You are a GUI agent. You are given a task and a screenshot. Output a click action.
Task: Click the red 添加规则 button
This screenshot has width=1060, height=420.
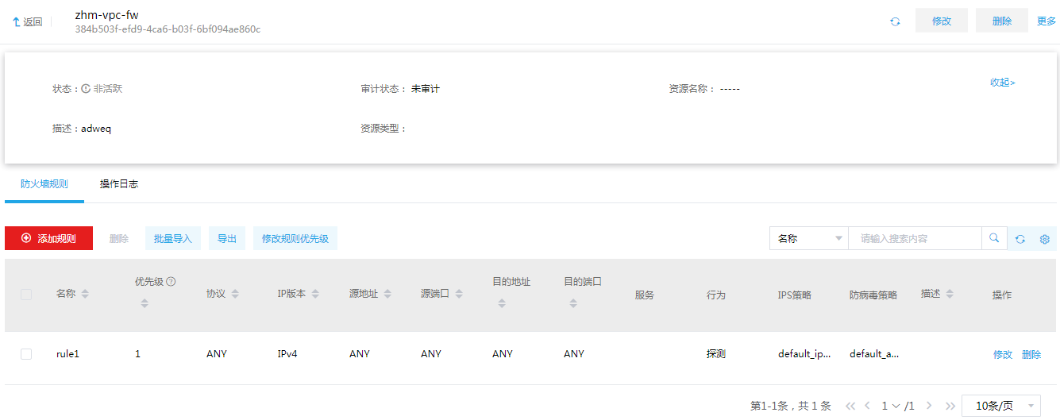click(48, 238)
